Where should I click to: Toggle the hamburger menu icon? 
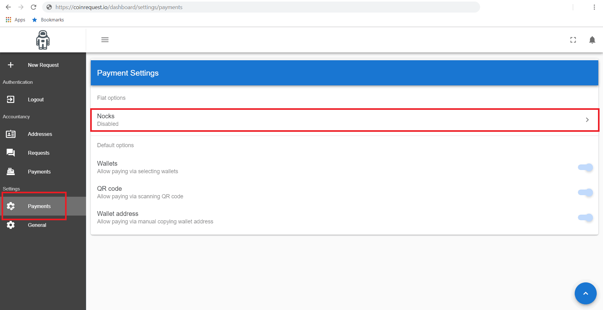(x=105, y=40)
